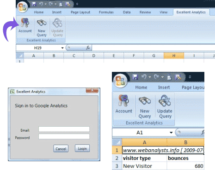The height and width of the screenshot is (170, 215).
Task: Select column D header in top worksheet
Action: [x=94, y=56]
